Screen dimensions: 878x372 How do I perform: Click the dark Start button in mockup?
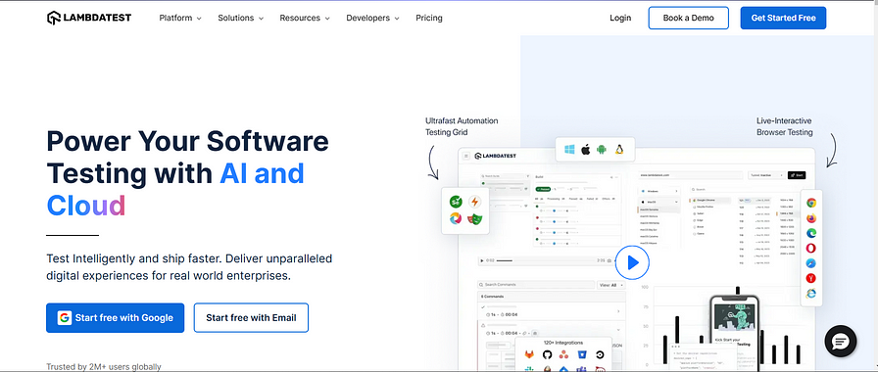(x=797, y=175)
